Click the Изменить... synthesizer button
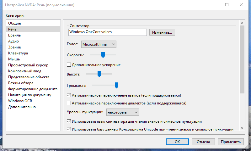The width and height of the screenshot is (251, 151). tap(162, 32)
